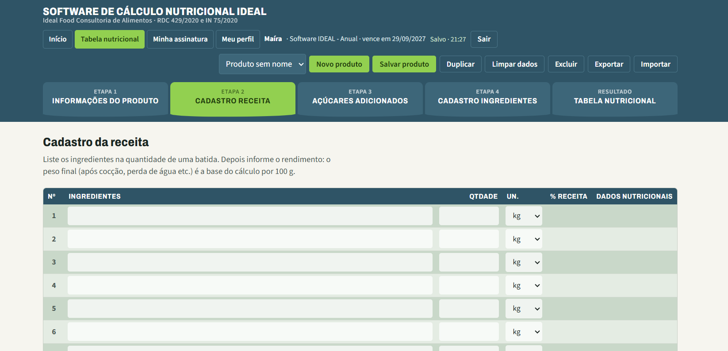Duplicate the product with Duplicar
This screenshot has height=351, width=728.
tap(460, 64)
